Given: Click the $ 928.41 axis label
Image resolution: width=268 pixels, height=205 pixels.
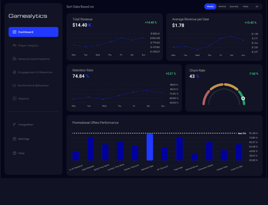Looking at the screenshot, I should [155, 34].
